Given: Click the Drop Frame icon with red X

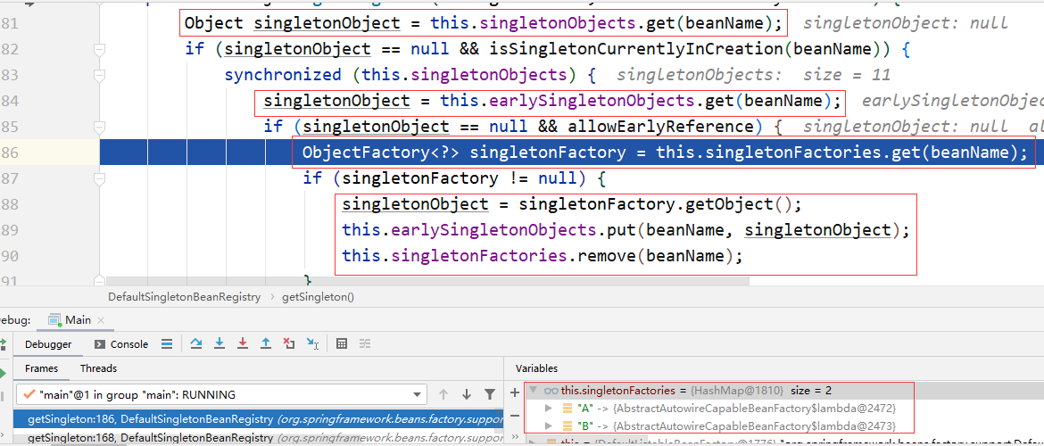Looking at the screenshot, I should [x=289, y=343].
